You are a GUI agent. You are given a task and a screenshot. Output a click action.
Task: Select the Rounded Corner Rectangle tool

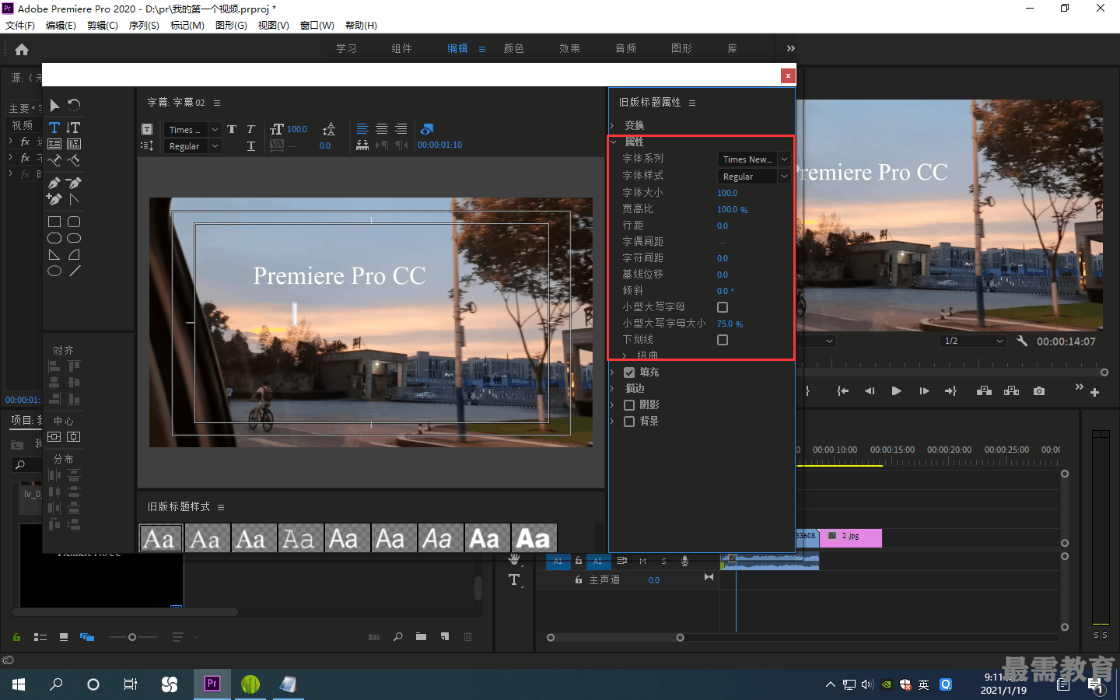(74, 222)
